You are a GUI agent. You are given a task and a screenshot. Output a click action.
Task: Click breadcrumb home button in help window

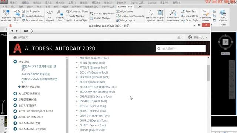[26, 31]
